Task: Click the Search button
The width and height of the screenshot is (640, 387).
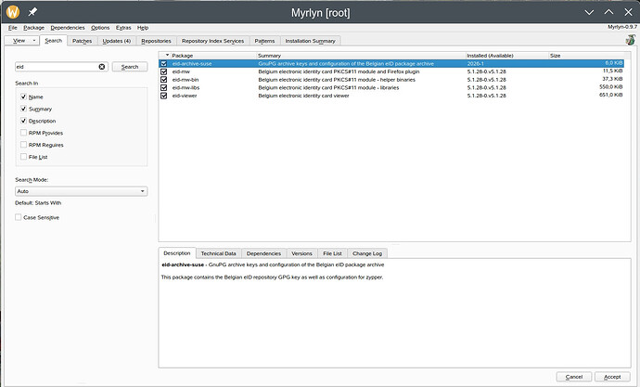Action: [130, 67]
